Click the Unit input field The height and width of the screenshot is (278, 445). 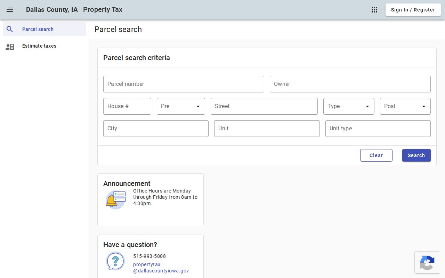tap(267, 129)
